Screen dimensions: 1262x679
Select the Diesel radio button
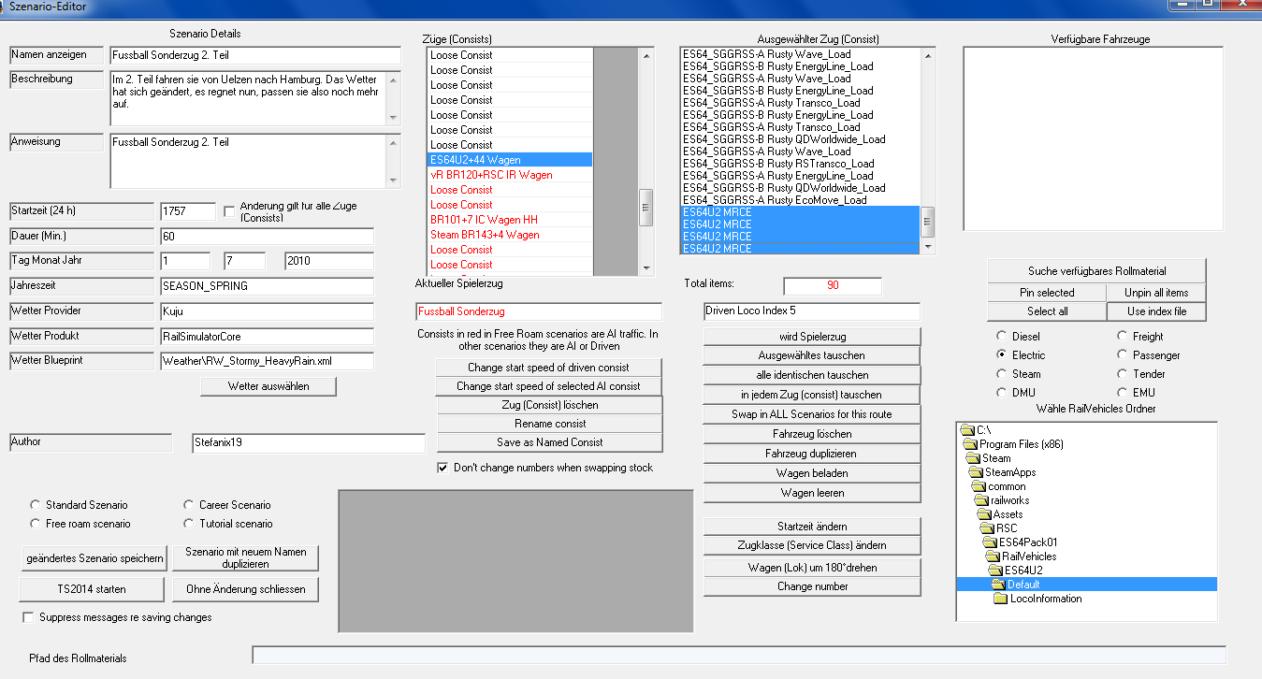click(1003, 337)
